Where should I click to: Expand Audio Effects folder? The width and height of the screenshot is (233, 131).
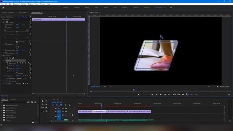[2, 110]
